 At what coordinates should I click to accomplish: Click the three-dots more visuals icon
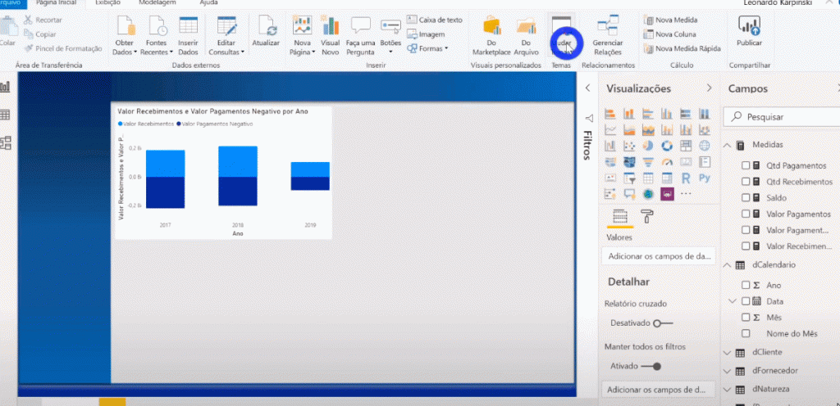(x=686, y=194)
